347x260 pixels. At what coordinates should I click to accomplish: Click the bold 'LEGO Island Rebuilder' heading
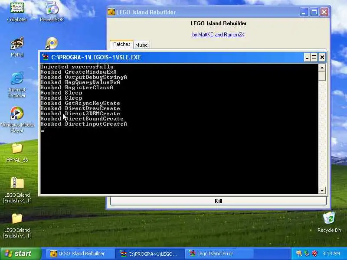pos(219,23)
